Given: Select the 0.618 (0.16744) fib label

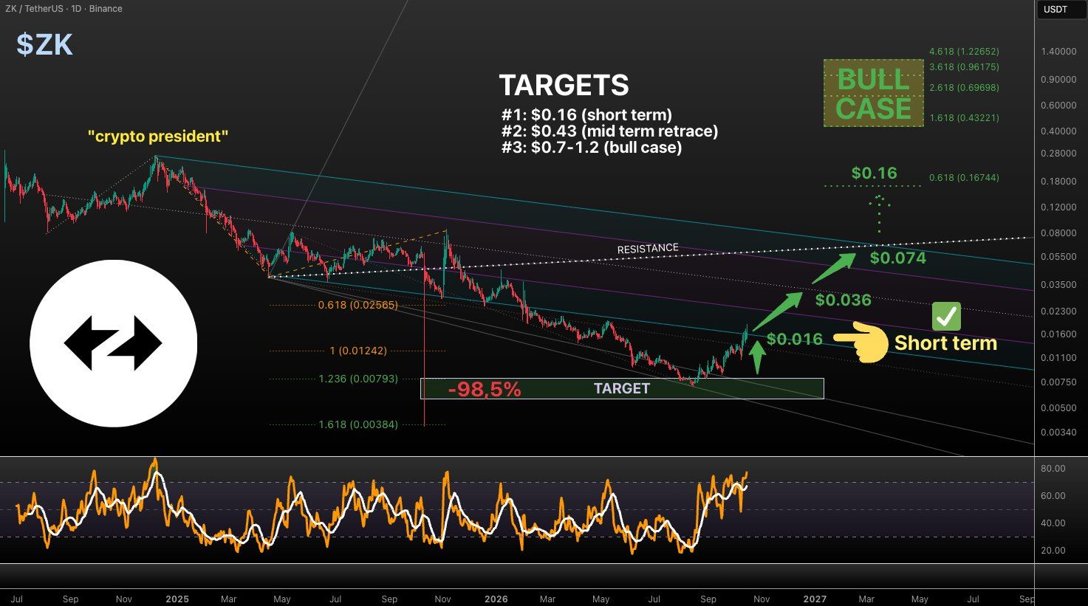Looking at the screenshot, I should [x=964, y=178].
